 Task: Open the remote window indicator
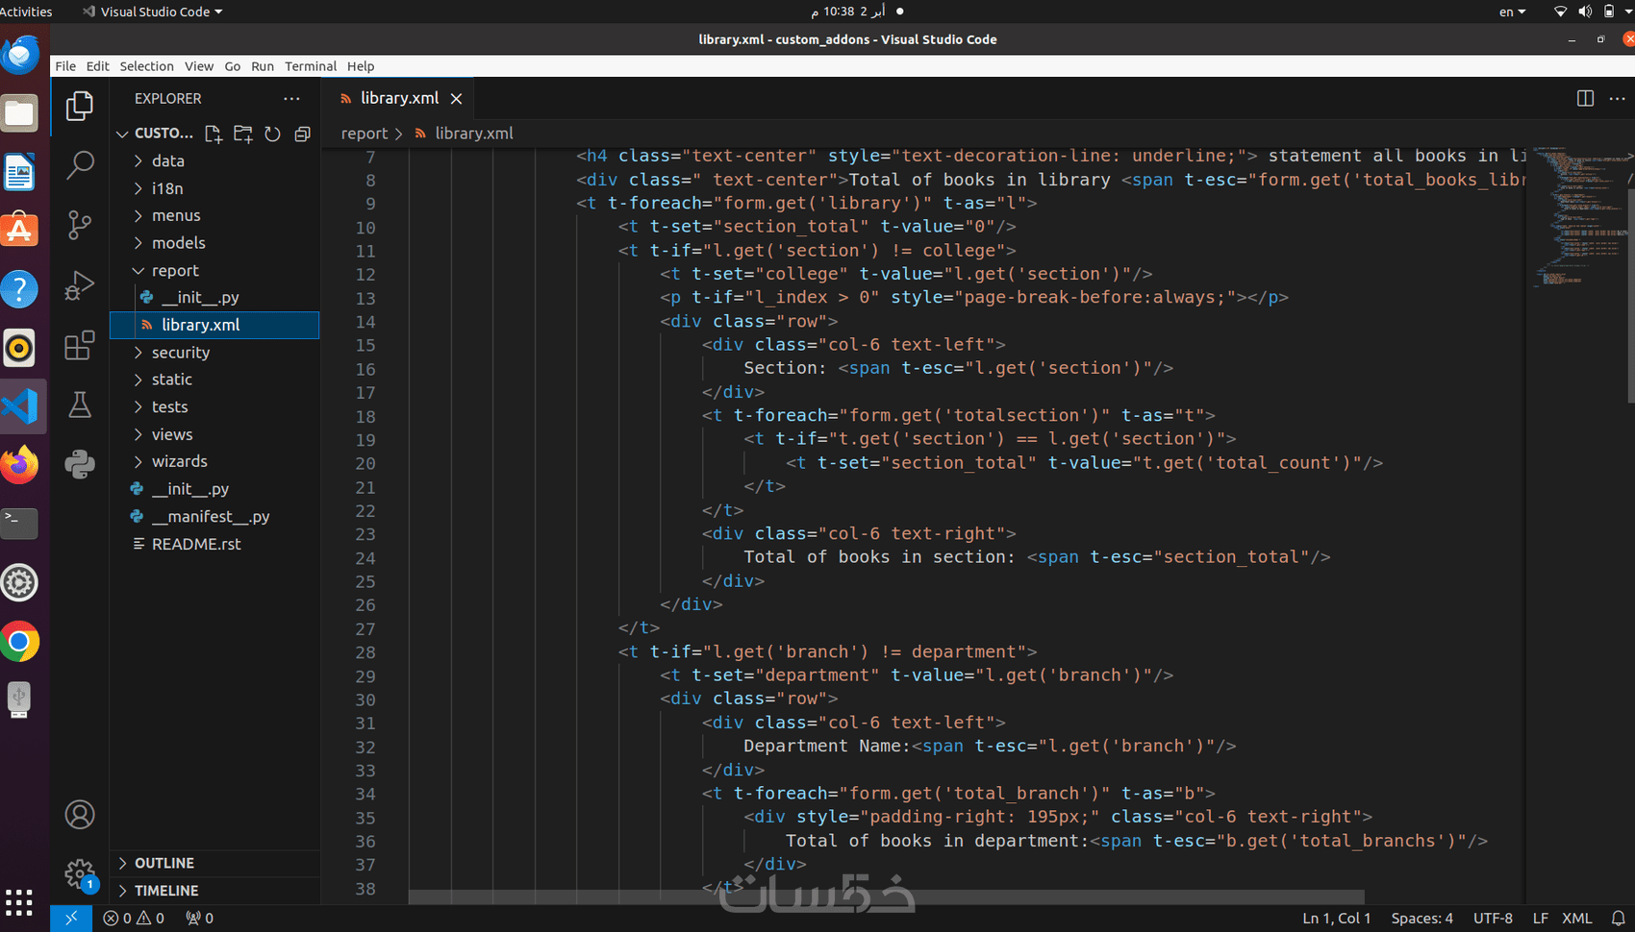pyautogui.click(x=71, y=919)
